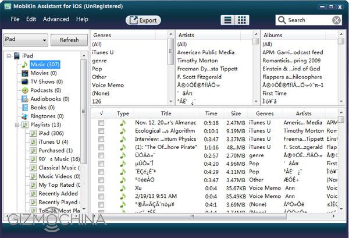
Task: Open the Advanced menu
Action: click(x=56, y=19)
